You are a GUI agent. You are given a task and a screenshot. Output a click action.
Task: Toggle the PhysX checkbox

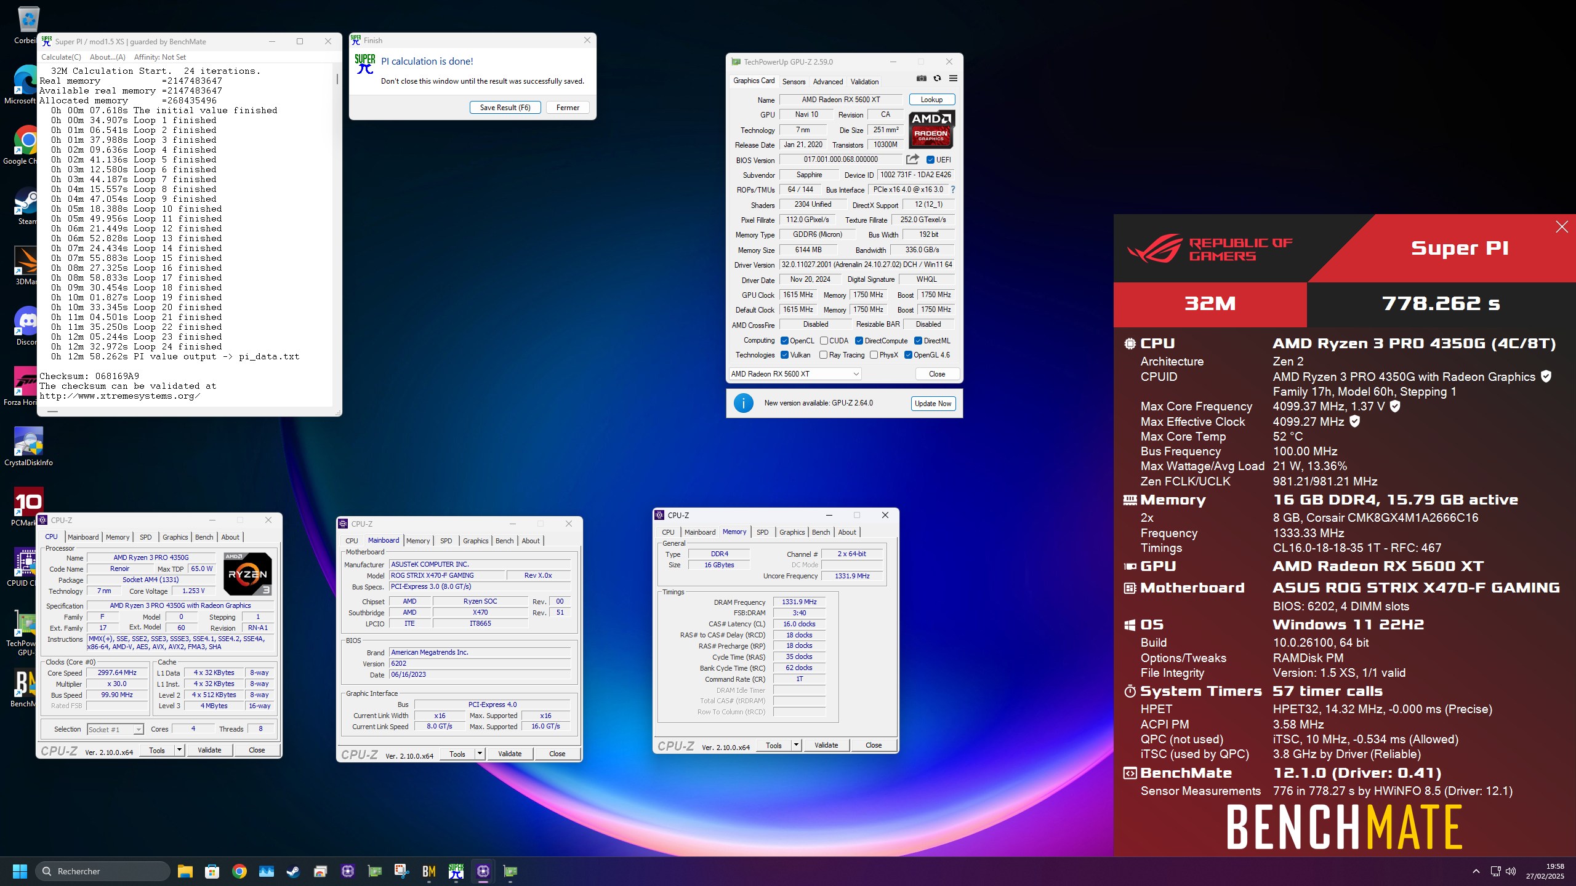pos(874,355)
